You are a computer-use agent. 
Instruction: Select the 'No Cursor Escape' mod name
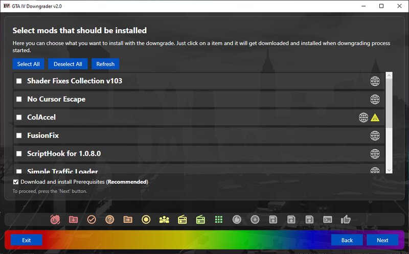click(x=56, y=99)
